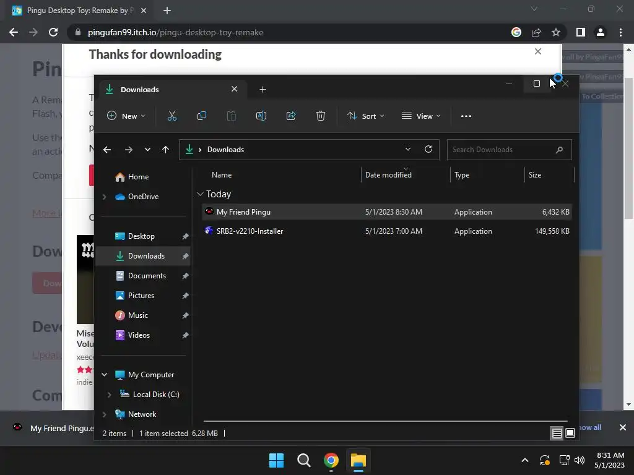Close the Thanks for downloading dialog
The height and width of the screenshot is (475, 634).
click(538, 51)
